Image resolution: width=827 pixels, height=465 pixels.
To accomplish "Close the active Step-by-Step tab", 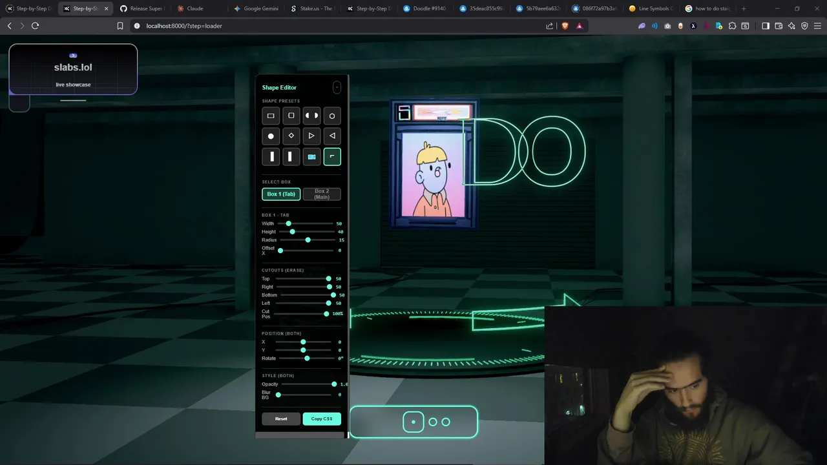I will click(x=106, y=8).
